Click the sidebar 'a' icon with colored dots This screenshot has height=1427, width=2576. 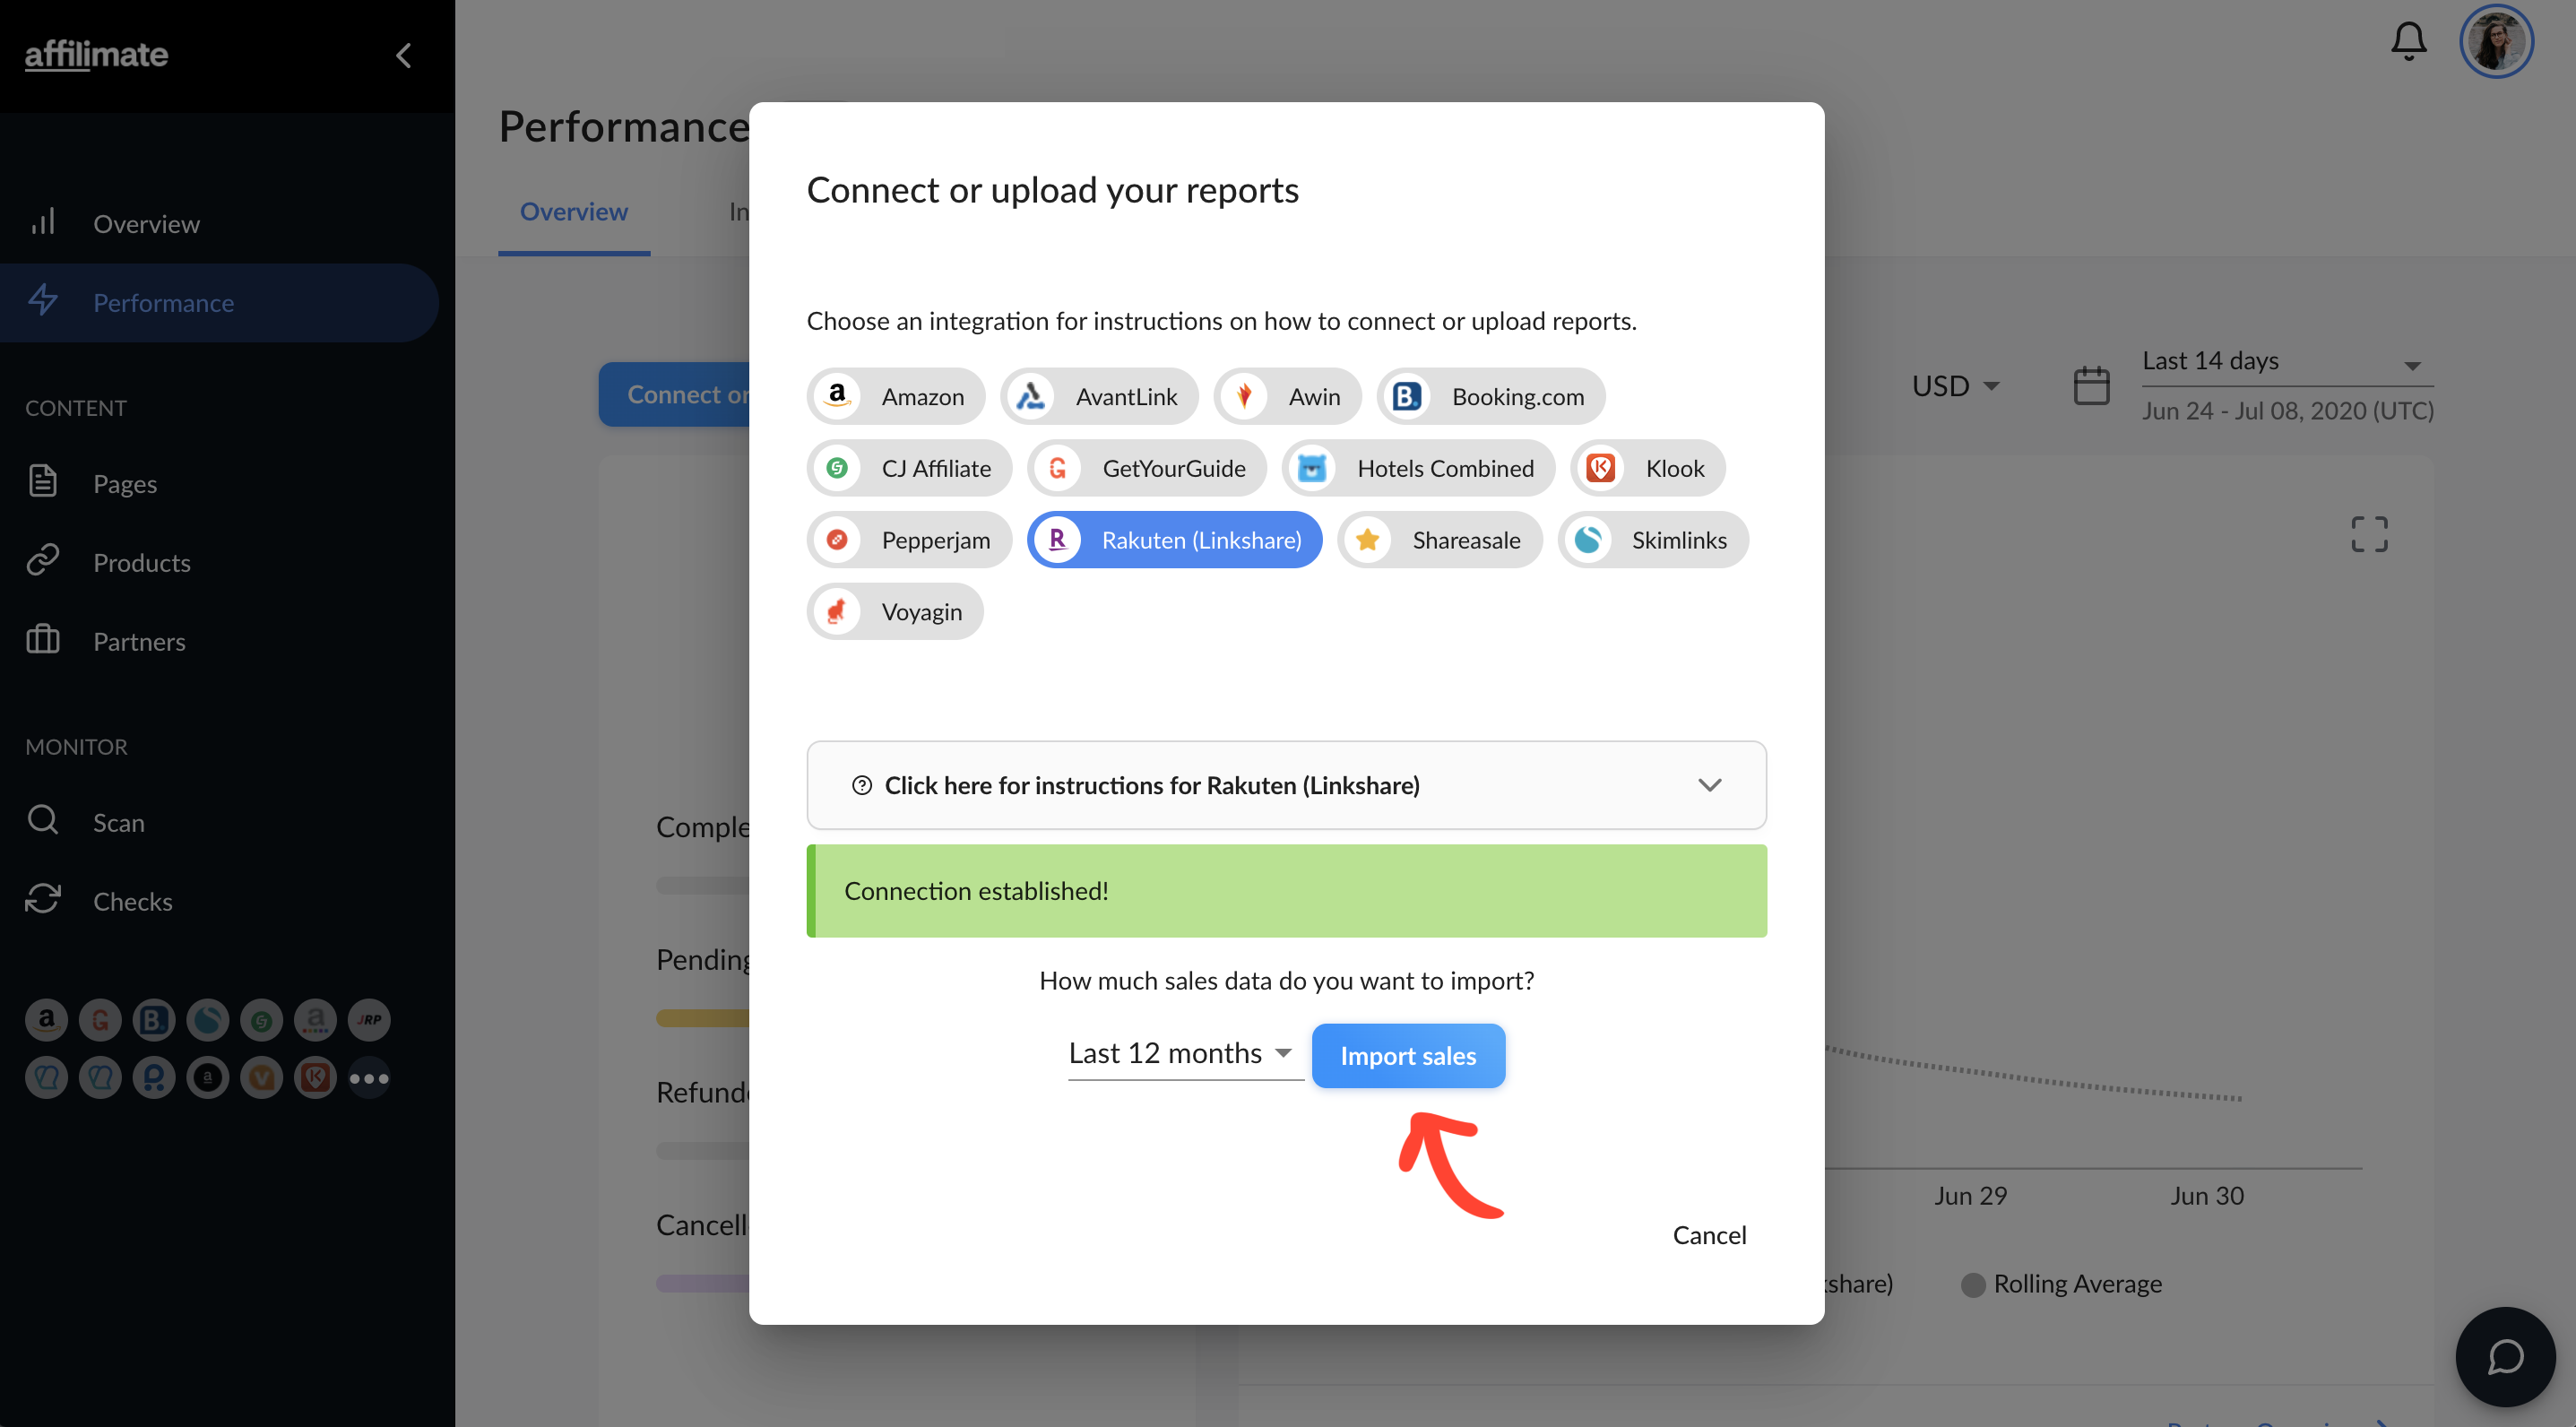316,1020
